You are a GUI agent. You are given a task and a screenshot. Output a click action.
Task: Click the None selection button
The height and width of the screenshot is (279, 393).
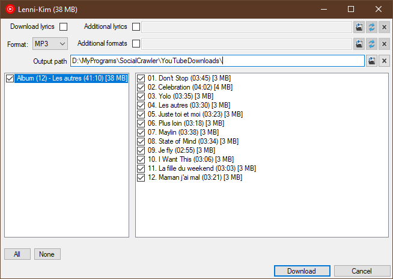(47, 254)
